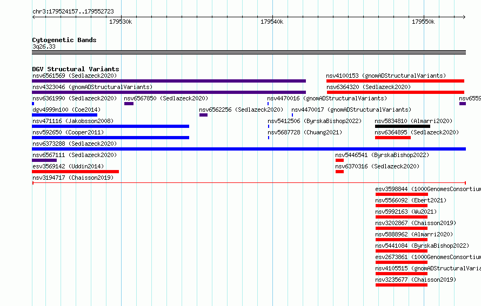Click the dgv4999n100 (Coe2014) label
This screenshot has width=481, height=306.
[66, 110]
